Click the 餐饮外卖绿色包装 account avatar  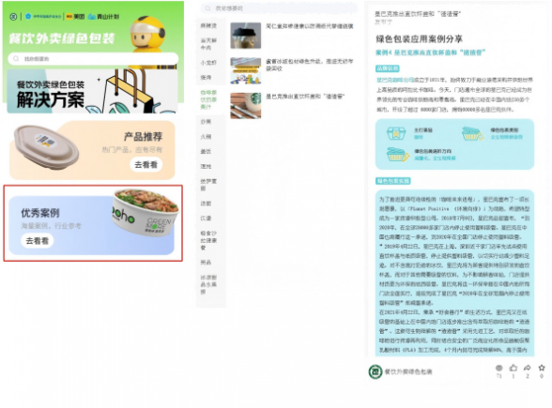coord(376,371)
